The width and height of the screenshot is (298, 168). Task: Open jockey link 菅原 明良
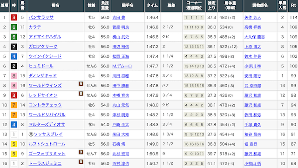[x=121, y=27]
